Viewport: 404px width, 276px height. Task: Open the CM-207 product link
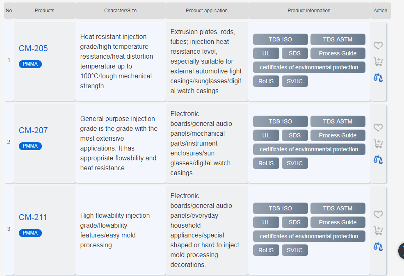(33, 130)
